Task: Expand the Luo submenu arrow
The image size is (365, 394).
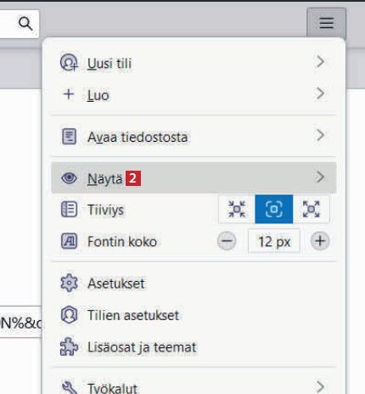Action: (x=320, y=93)
